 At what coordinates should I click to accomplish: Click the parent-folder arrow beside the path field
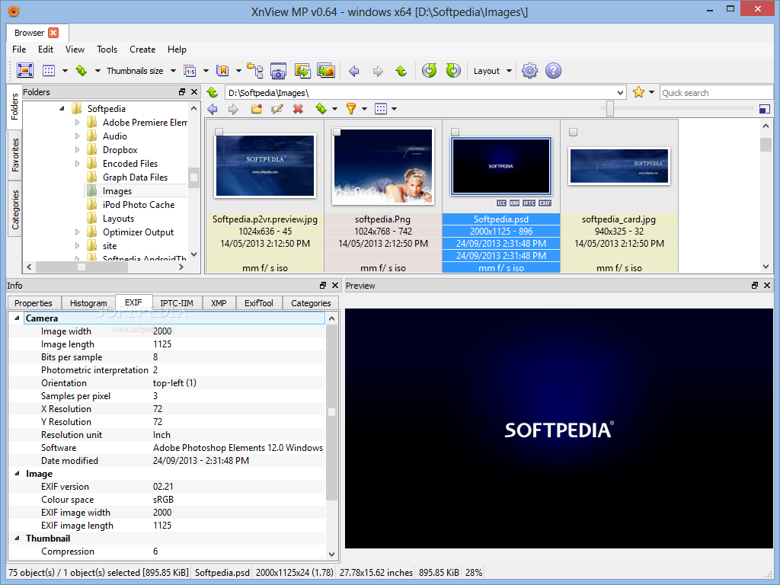(213, 92)
